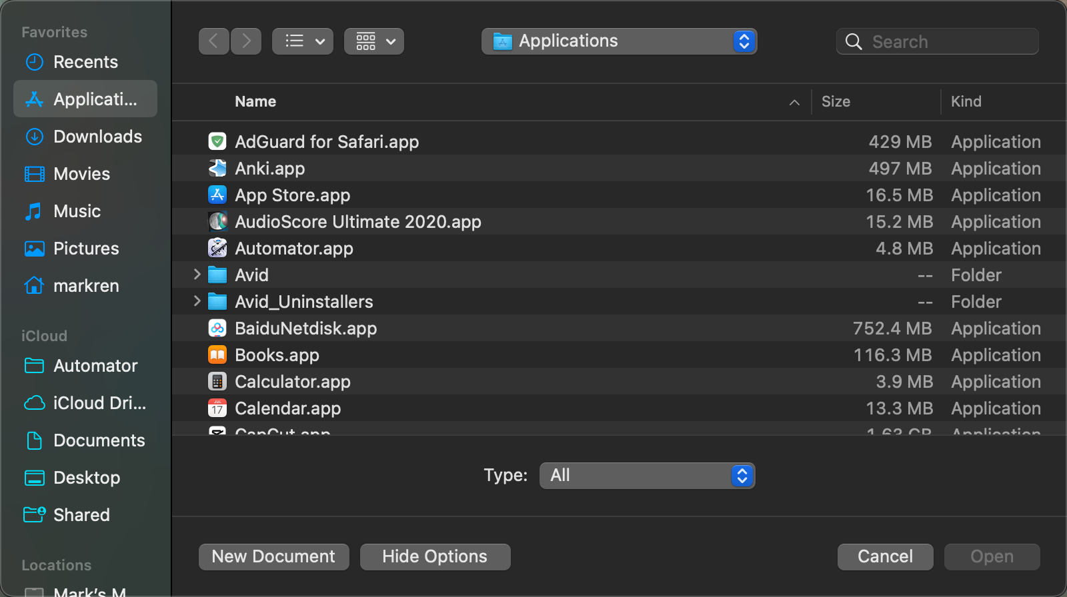Go to Downloads in the sidebar
1067x597 pixels.
[97, 137]
